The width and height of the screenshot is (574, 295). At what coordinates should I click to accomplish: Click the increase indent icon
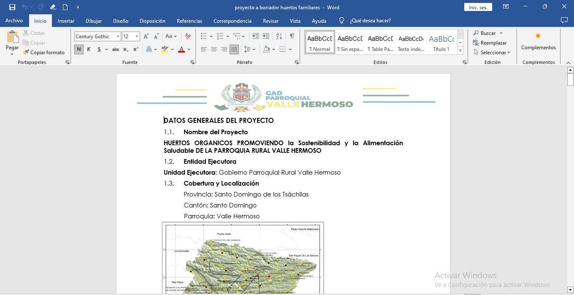pos(266,37)
